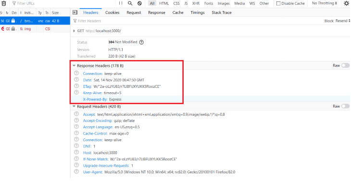Click the User-Agent header name link

click(x=93, y=172)
